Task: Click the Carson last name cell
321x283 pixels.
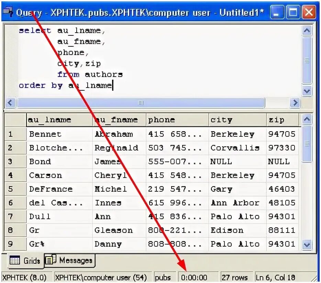Action: point(59,176)
